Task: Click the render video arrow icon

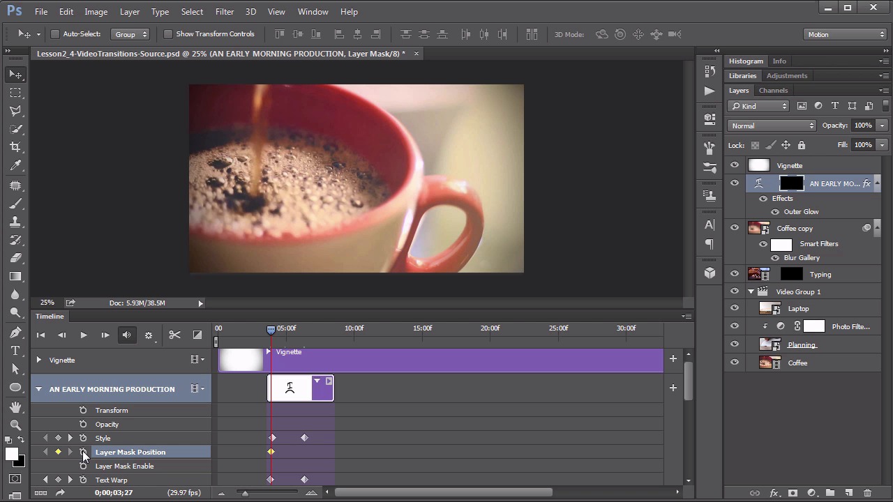Action: (x=60, y=493)
